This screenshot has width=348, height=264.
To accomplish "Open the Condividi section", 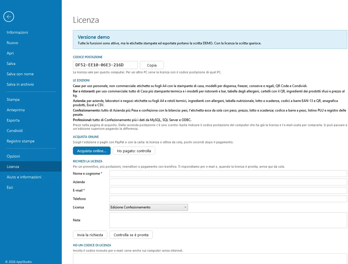I will (31, 131).
